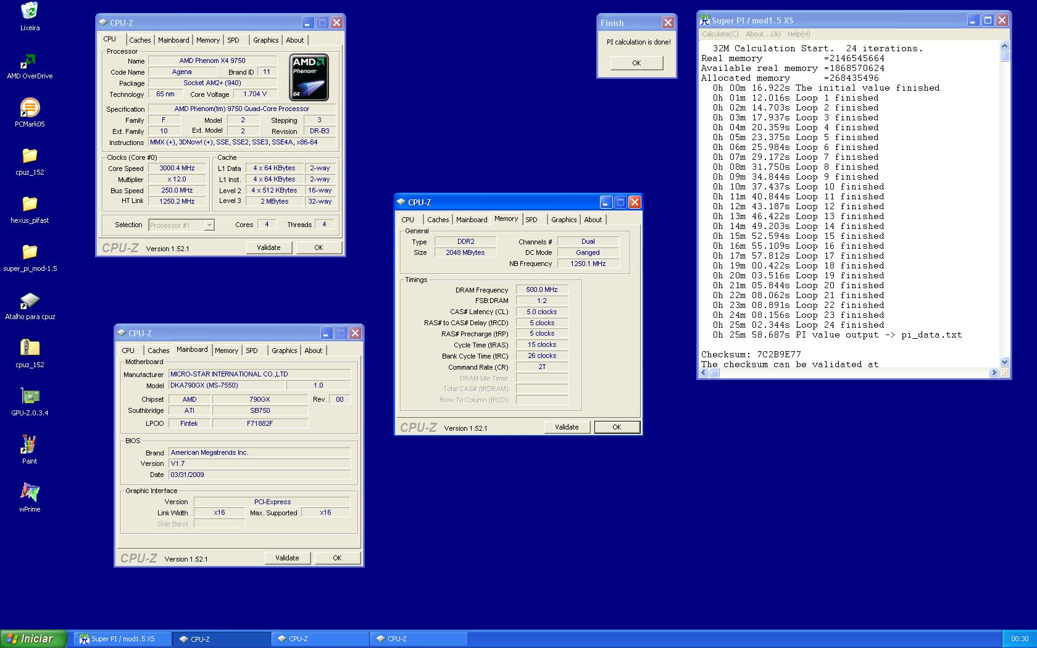Screen dimensions: 1037x648
Task: Click AMD Phenom logo in CPU-Z
Action: [309, 77]
